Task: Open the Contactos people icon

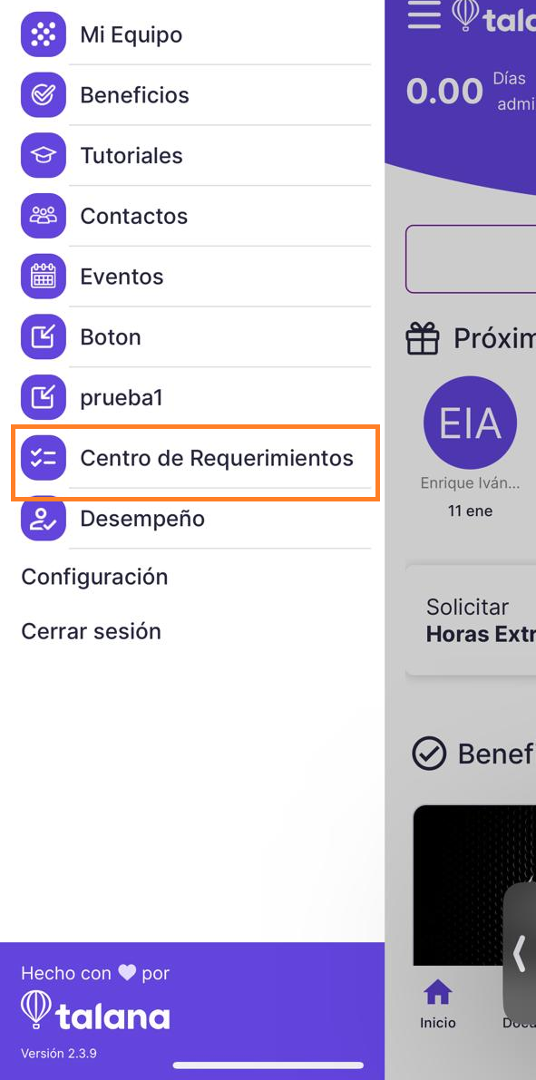Action: (x=44, y=217)
